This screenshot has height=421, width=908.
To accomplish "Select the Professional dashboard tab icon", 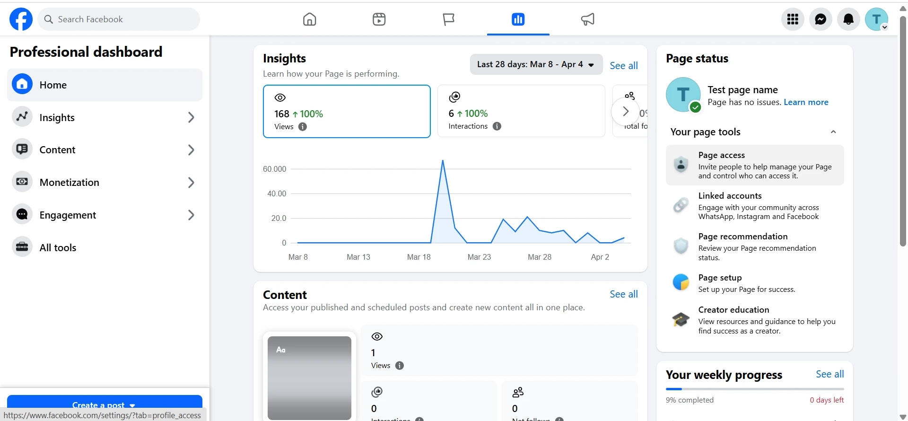I will coord(518,19).
